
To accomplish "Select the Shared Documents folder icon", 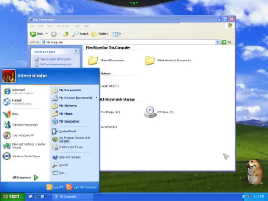I will click(x=93, y=60).
